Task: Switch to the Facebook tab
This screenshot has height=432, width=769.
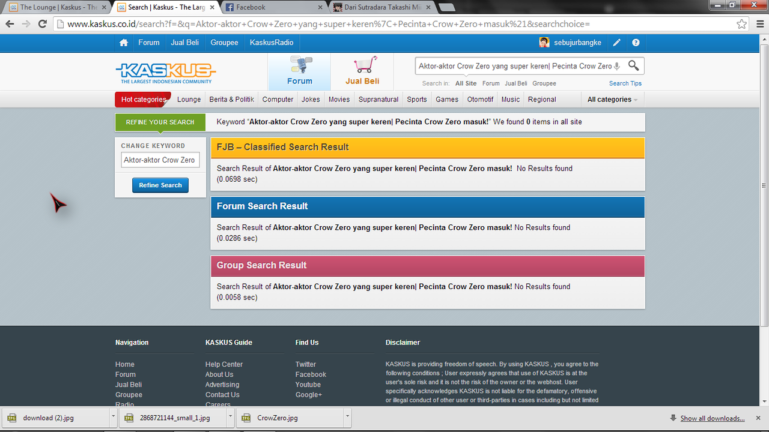Action: [x=273, y=7]
